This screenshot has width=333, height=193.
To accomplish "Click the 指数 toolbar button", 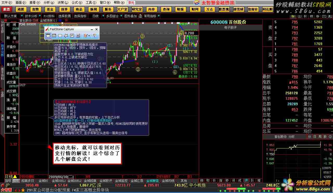I will click(35, 9).
